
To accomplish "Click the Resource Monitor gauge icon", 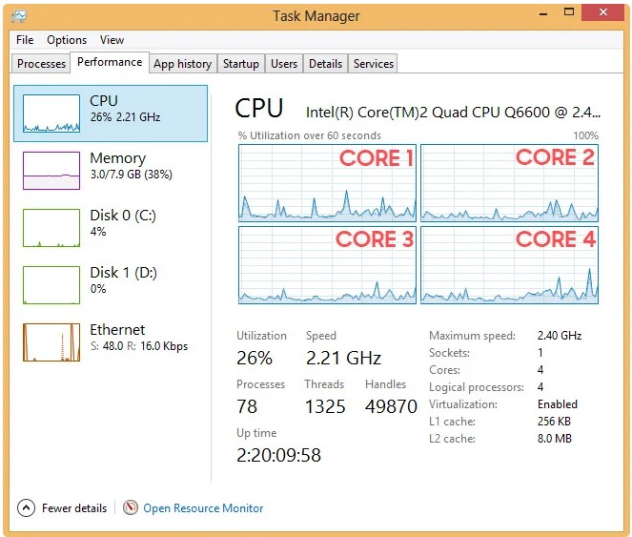I will pyautogui.click(x=131, y=507).
